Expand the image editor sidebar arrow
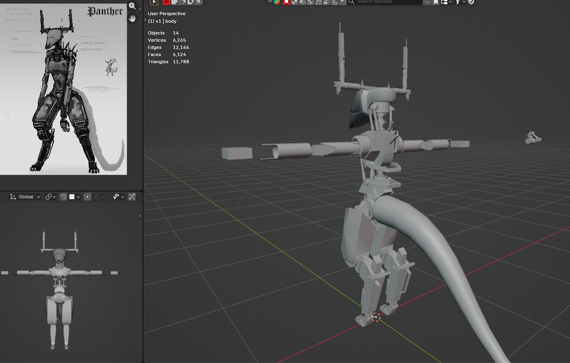Viewport: 570px width, 363px height. coord(140,9)
